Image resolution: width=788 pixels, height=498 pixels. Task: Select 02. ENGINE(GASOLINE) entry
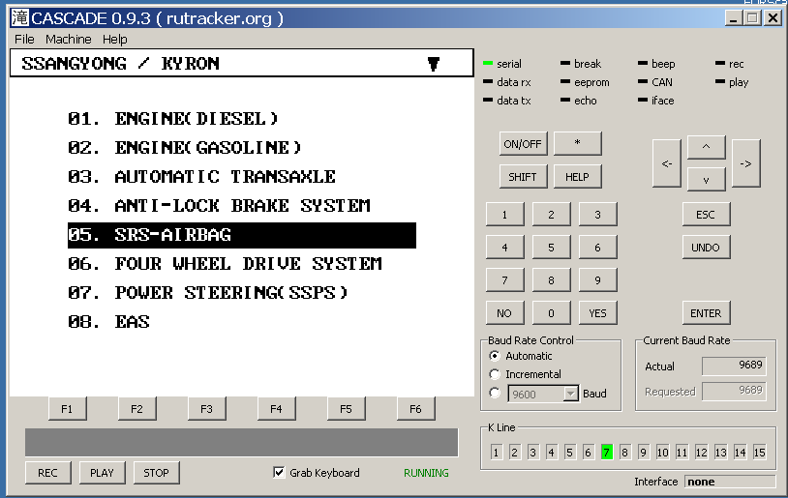pos(185,148)
